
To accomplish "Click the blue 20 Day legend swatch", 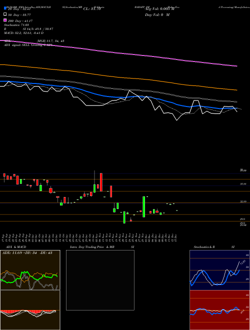I will point(5,8).
